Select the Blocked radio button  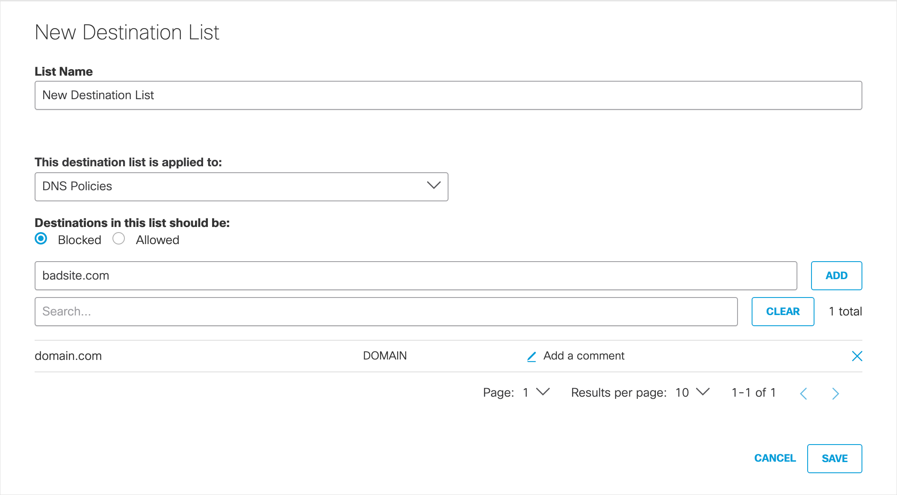click(x=41, y=239)
